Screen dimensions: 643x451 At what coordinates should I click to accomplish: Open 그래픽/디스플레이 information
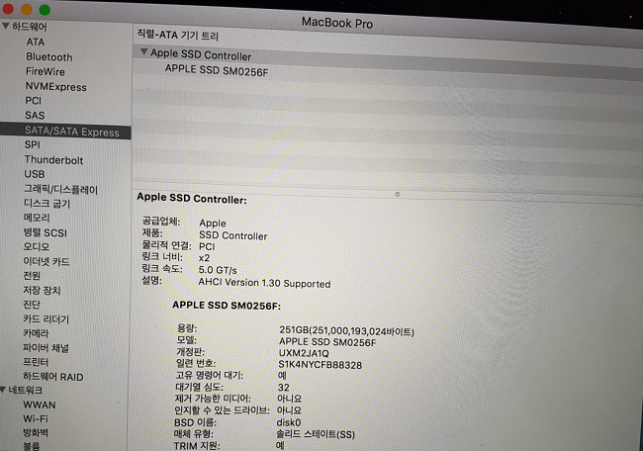point(60,189)
